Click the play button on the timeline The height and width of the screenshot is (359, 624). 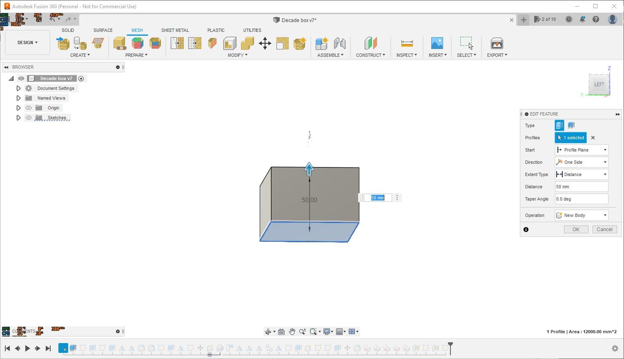[27, 348]
